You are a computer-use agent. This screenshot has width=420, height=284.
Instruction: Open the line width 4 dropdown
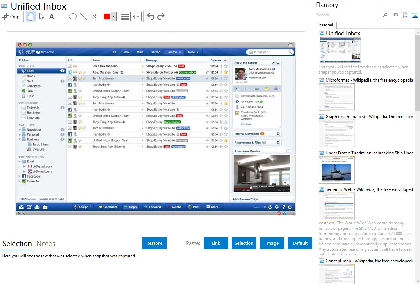pyautogui.click(x=136, y=16)
